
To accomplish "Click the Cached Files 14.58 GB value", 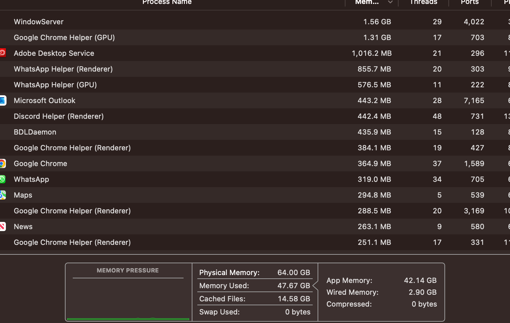I will tap(294, 299).
